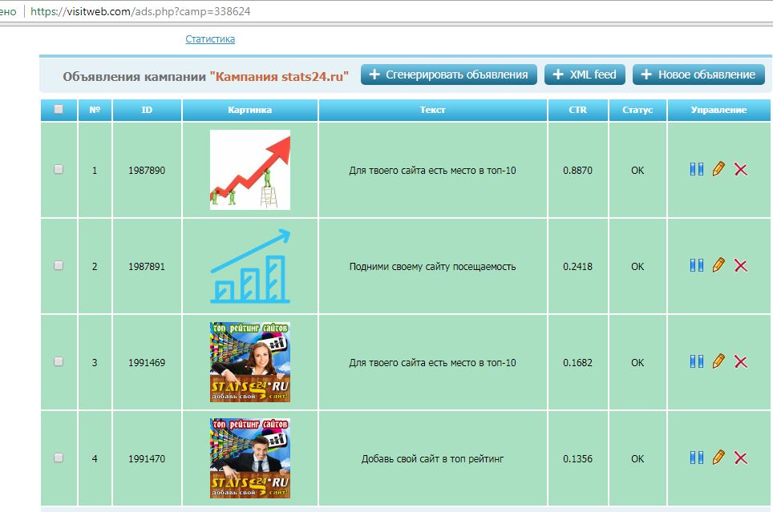The width and height of the screenshot is (773, 512).
Task: Edit ad 1991470 using the pencil icon
Action: point(718,458)
